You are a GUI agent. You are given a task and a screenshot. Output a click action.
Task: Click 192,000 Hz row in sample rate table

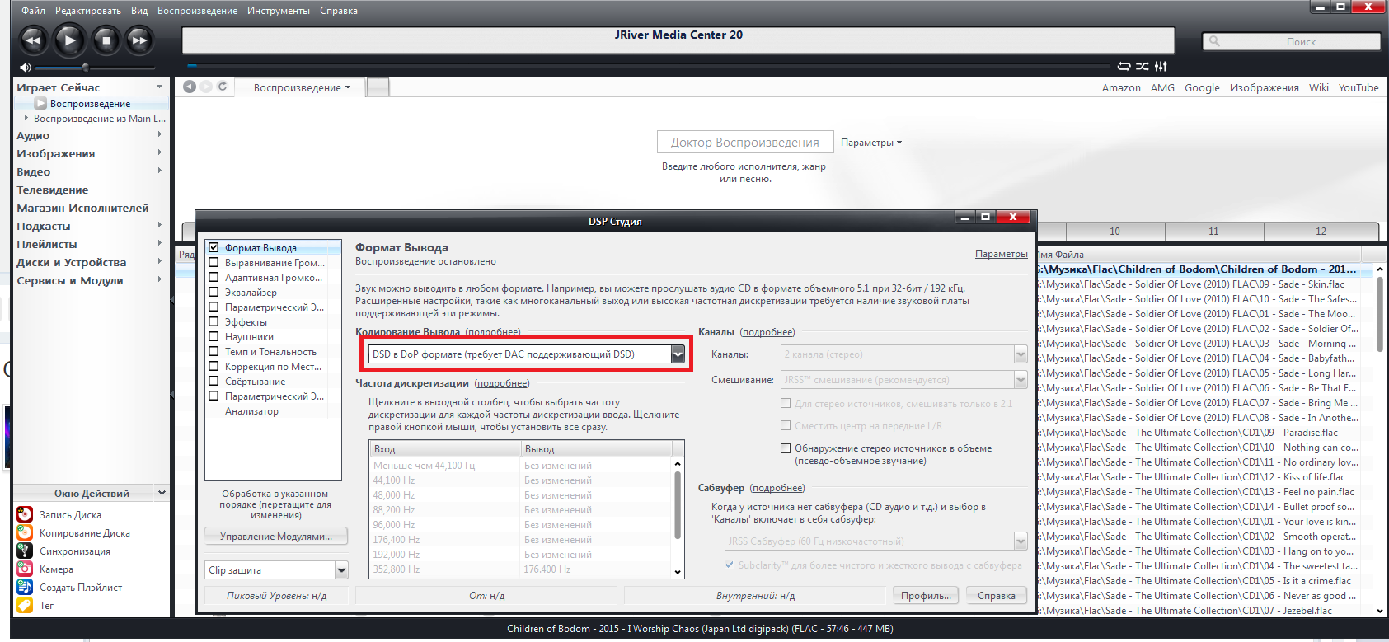click(521, 555)
